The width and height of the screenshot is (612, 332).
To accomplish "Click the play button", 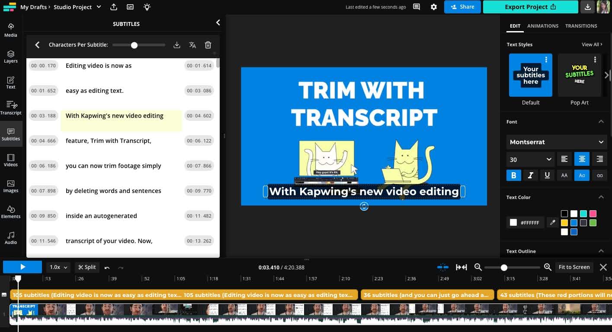I will click(x=22, y=267).
